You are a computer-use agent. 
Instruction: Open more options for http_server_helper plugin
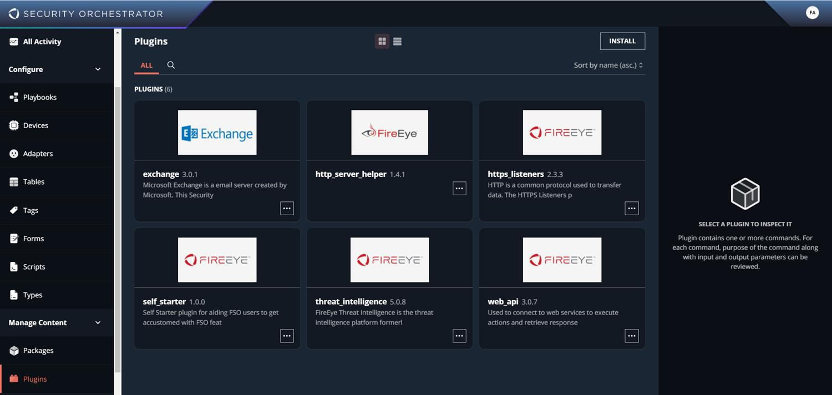point(459,188)
